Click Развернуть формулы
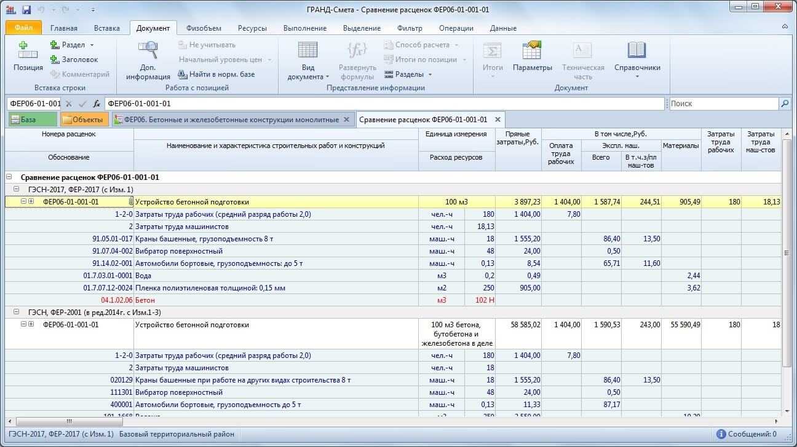Screen dimensions: 797x447 (357, 60)
